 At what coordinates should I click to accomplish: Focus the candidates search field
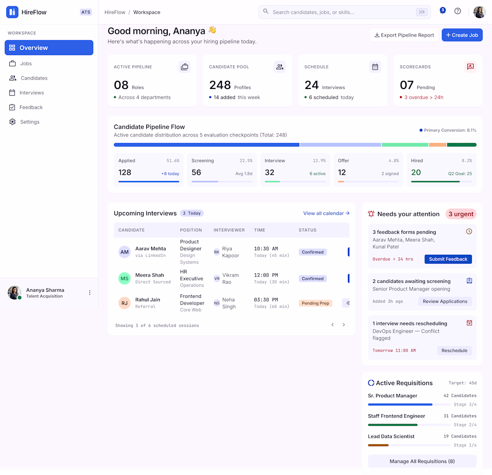(344, 12)
